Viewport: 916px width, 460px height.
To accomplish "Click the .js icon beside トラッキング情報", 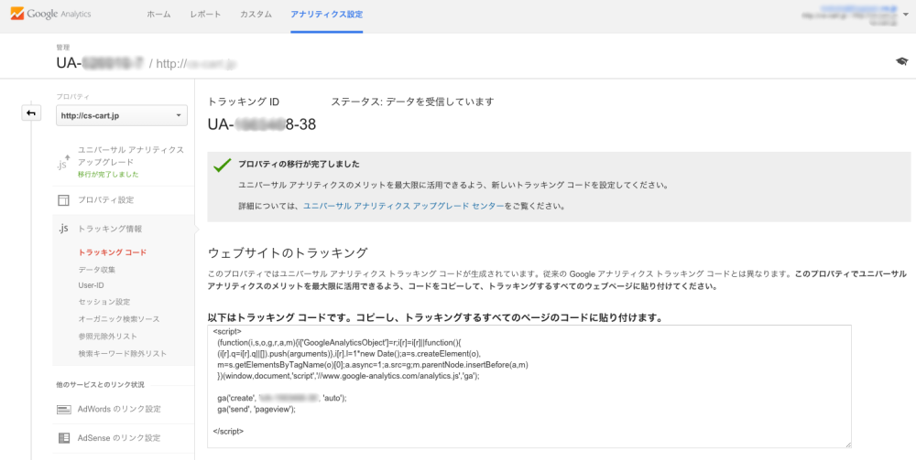I will coord(63,229).
